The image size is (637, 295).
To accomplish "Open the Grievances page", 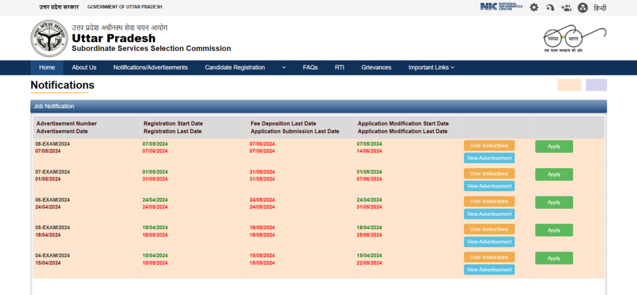I will pos(376,67).
